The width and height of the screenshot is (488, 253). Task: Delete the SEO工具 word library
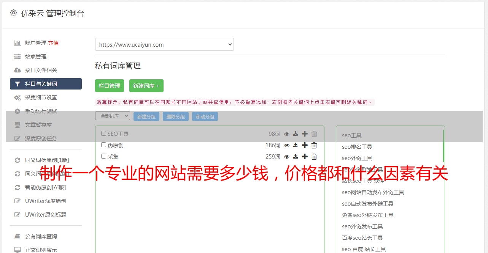314,134
